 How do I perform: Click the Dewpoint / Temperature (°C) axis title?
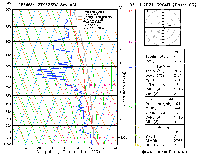coord(68,152)
